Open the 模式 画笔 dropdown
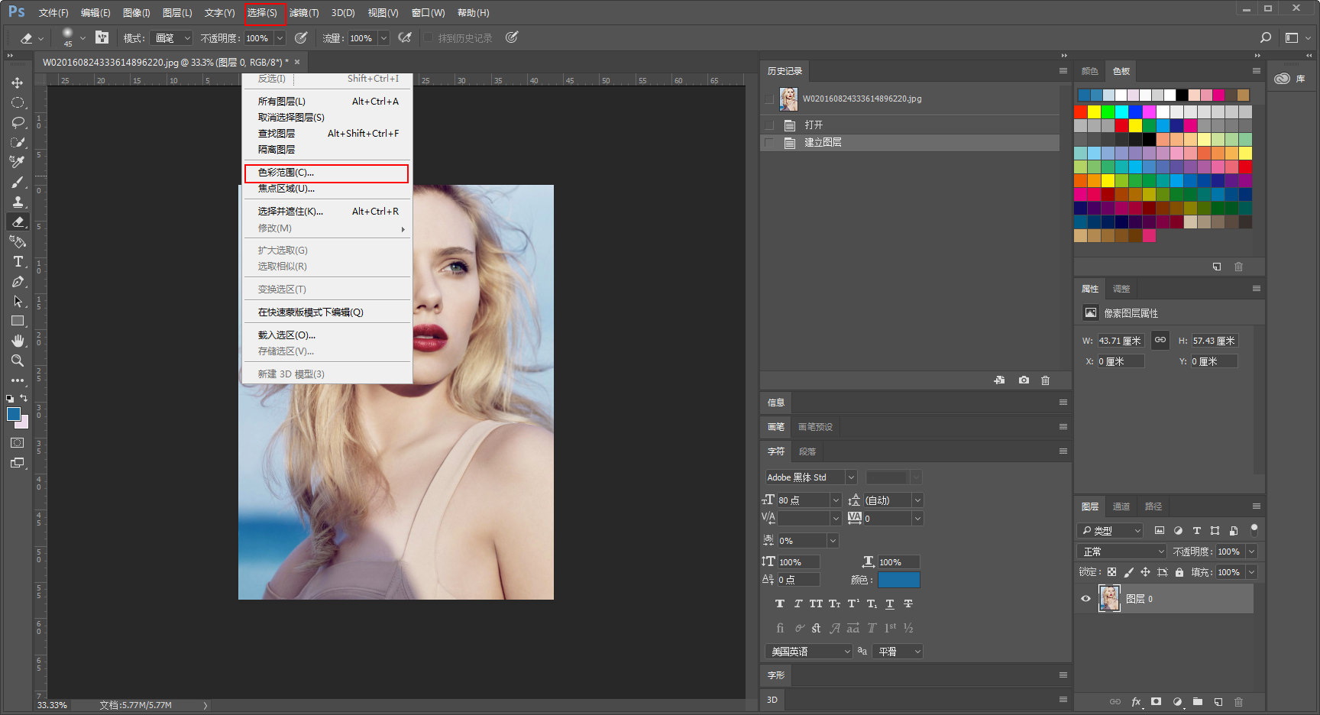 172,38
